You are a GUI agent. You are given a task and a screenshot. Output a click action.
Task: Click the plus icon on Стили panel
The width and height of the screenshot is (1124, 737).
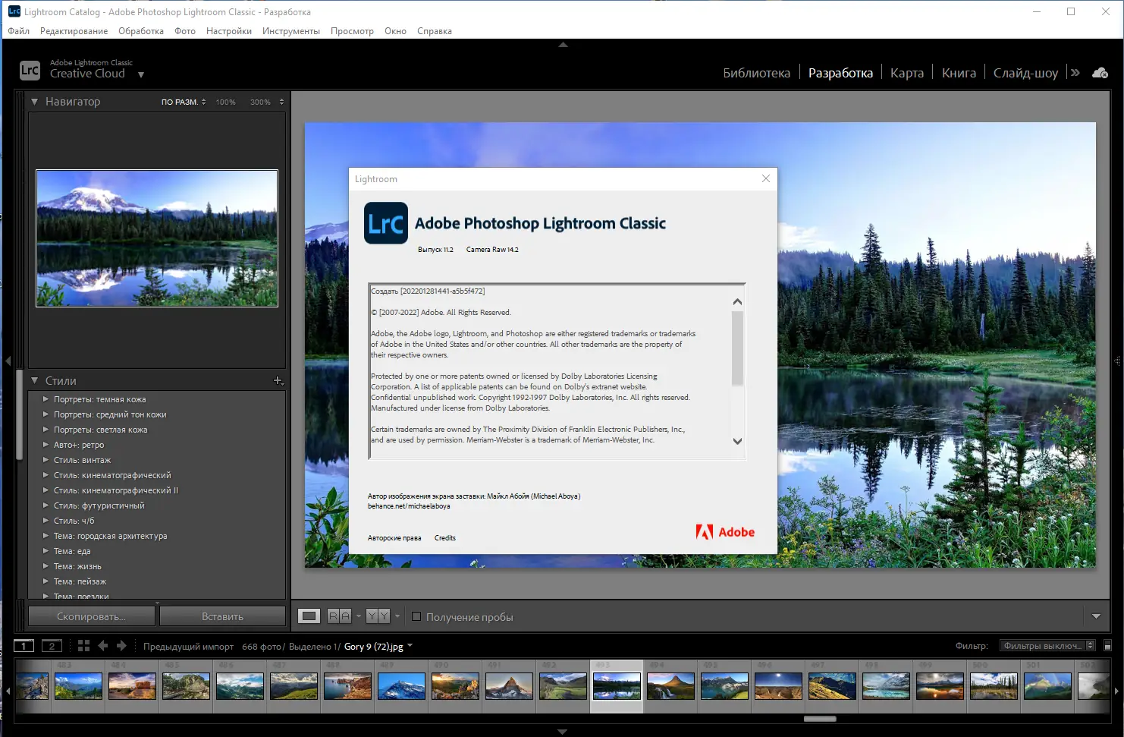pyautogui.click(x=278, y=380)
